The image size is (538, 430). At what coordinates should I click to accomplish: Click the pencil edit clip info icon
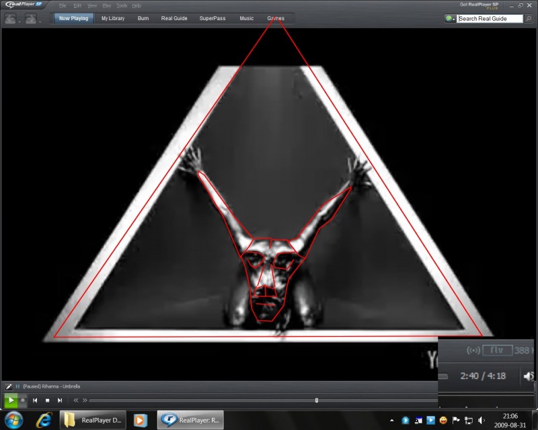coord(9,387)
